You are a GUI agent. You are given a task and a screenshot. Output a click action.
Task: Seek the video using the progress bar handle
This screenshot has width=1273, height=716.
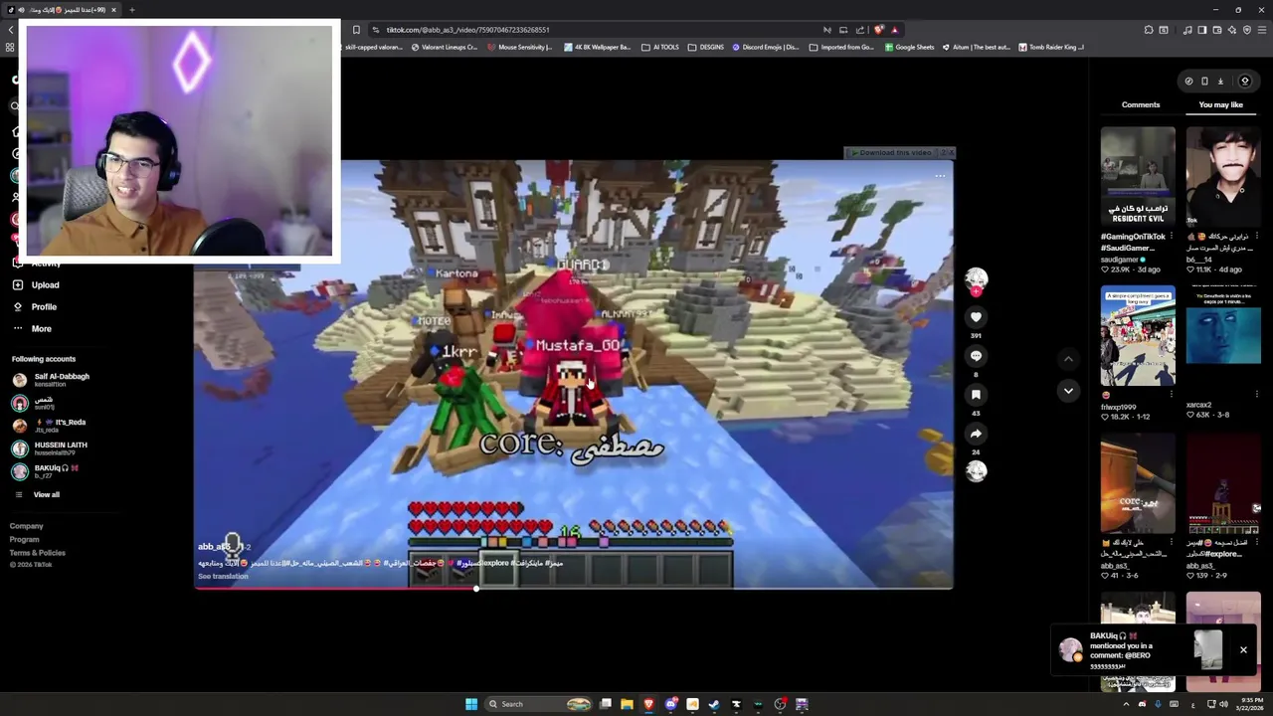[x=475, y=589]
